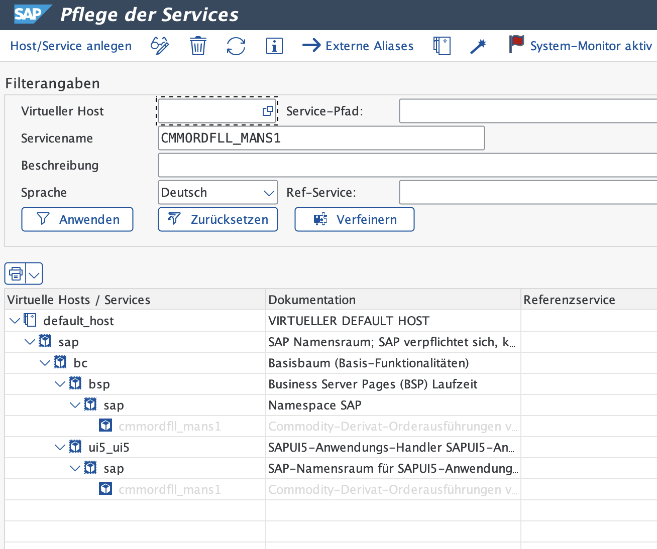The image size is (657, 549).
Task: Go to Externe Aliases
Action: pyautogui.click(x=358, y=46)
